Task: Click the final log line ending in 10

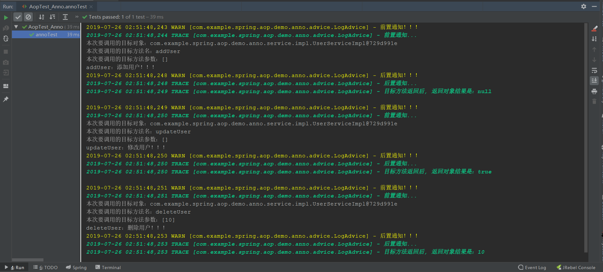Action: pyautogui.click(x=285, y=252)
